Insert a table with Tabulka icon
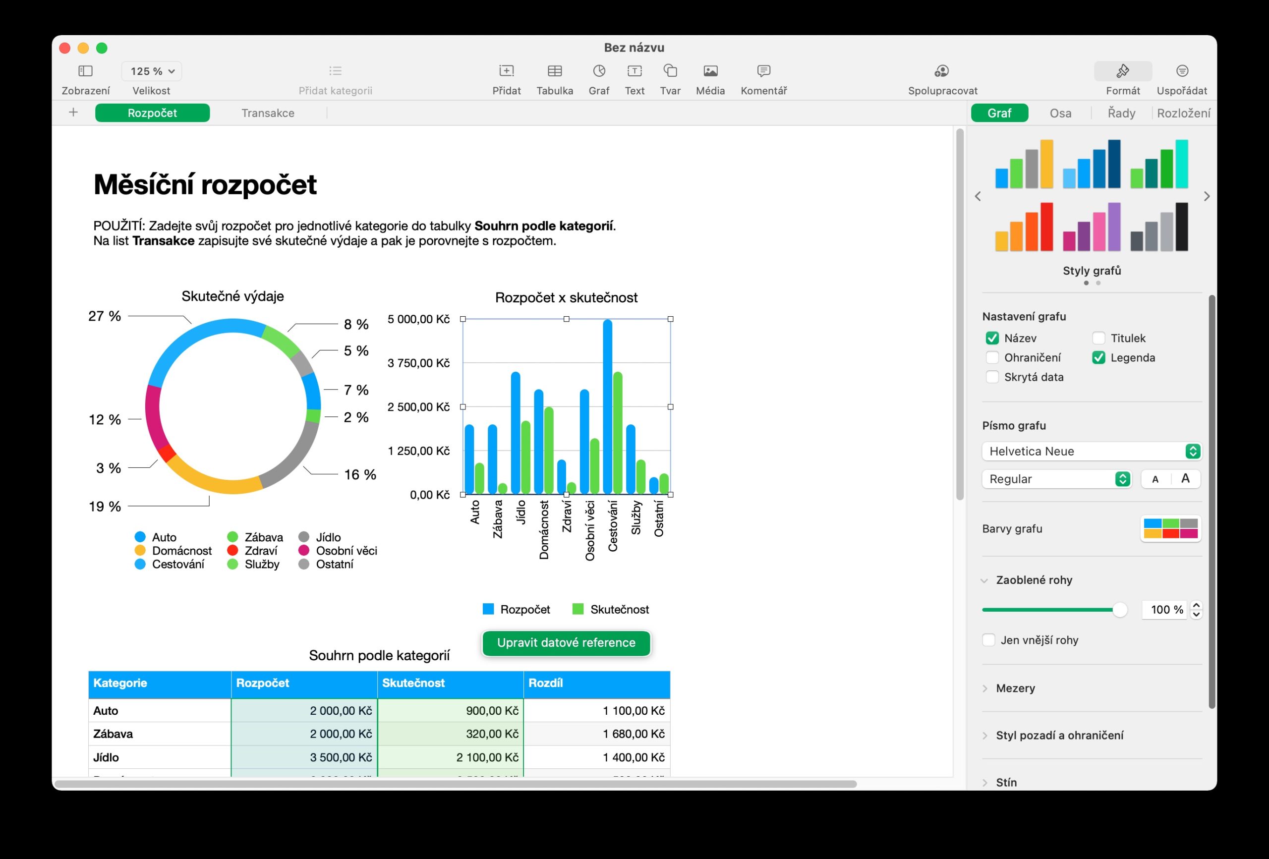Screen dimensions: 1269x859 (554, 71)
